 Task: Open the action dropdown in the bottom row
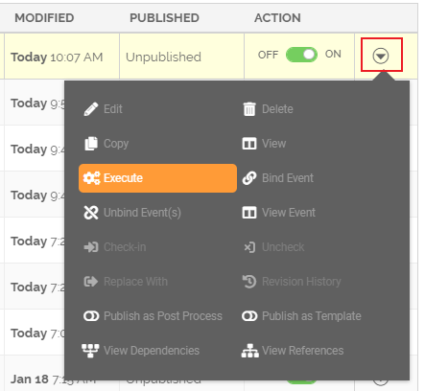381,381
